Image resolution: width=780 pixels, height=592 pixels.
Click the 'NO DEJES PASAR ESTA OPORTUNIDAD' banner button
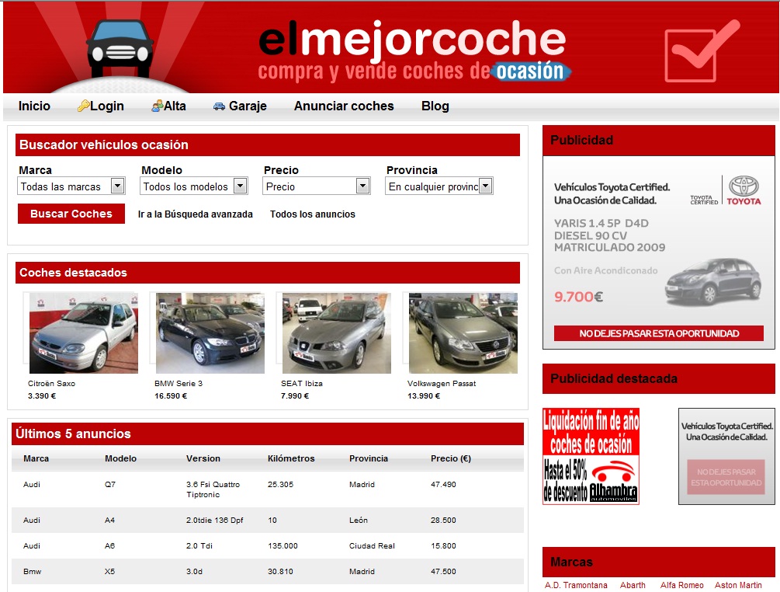659,333
